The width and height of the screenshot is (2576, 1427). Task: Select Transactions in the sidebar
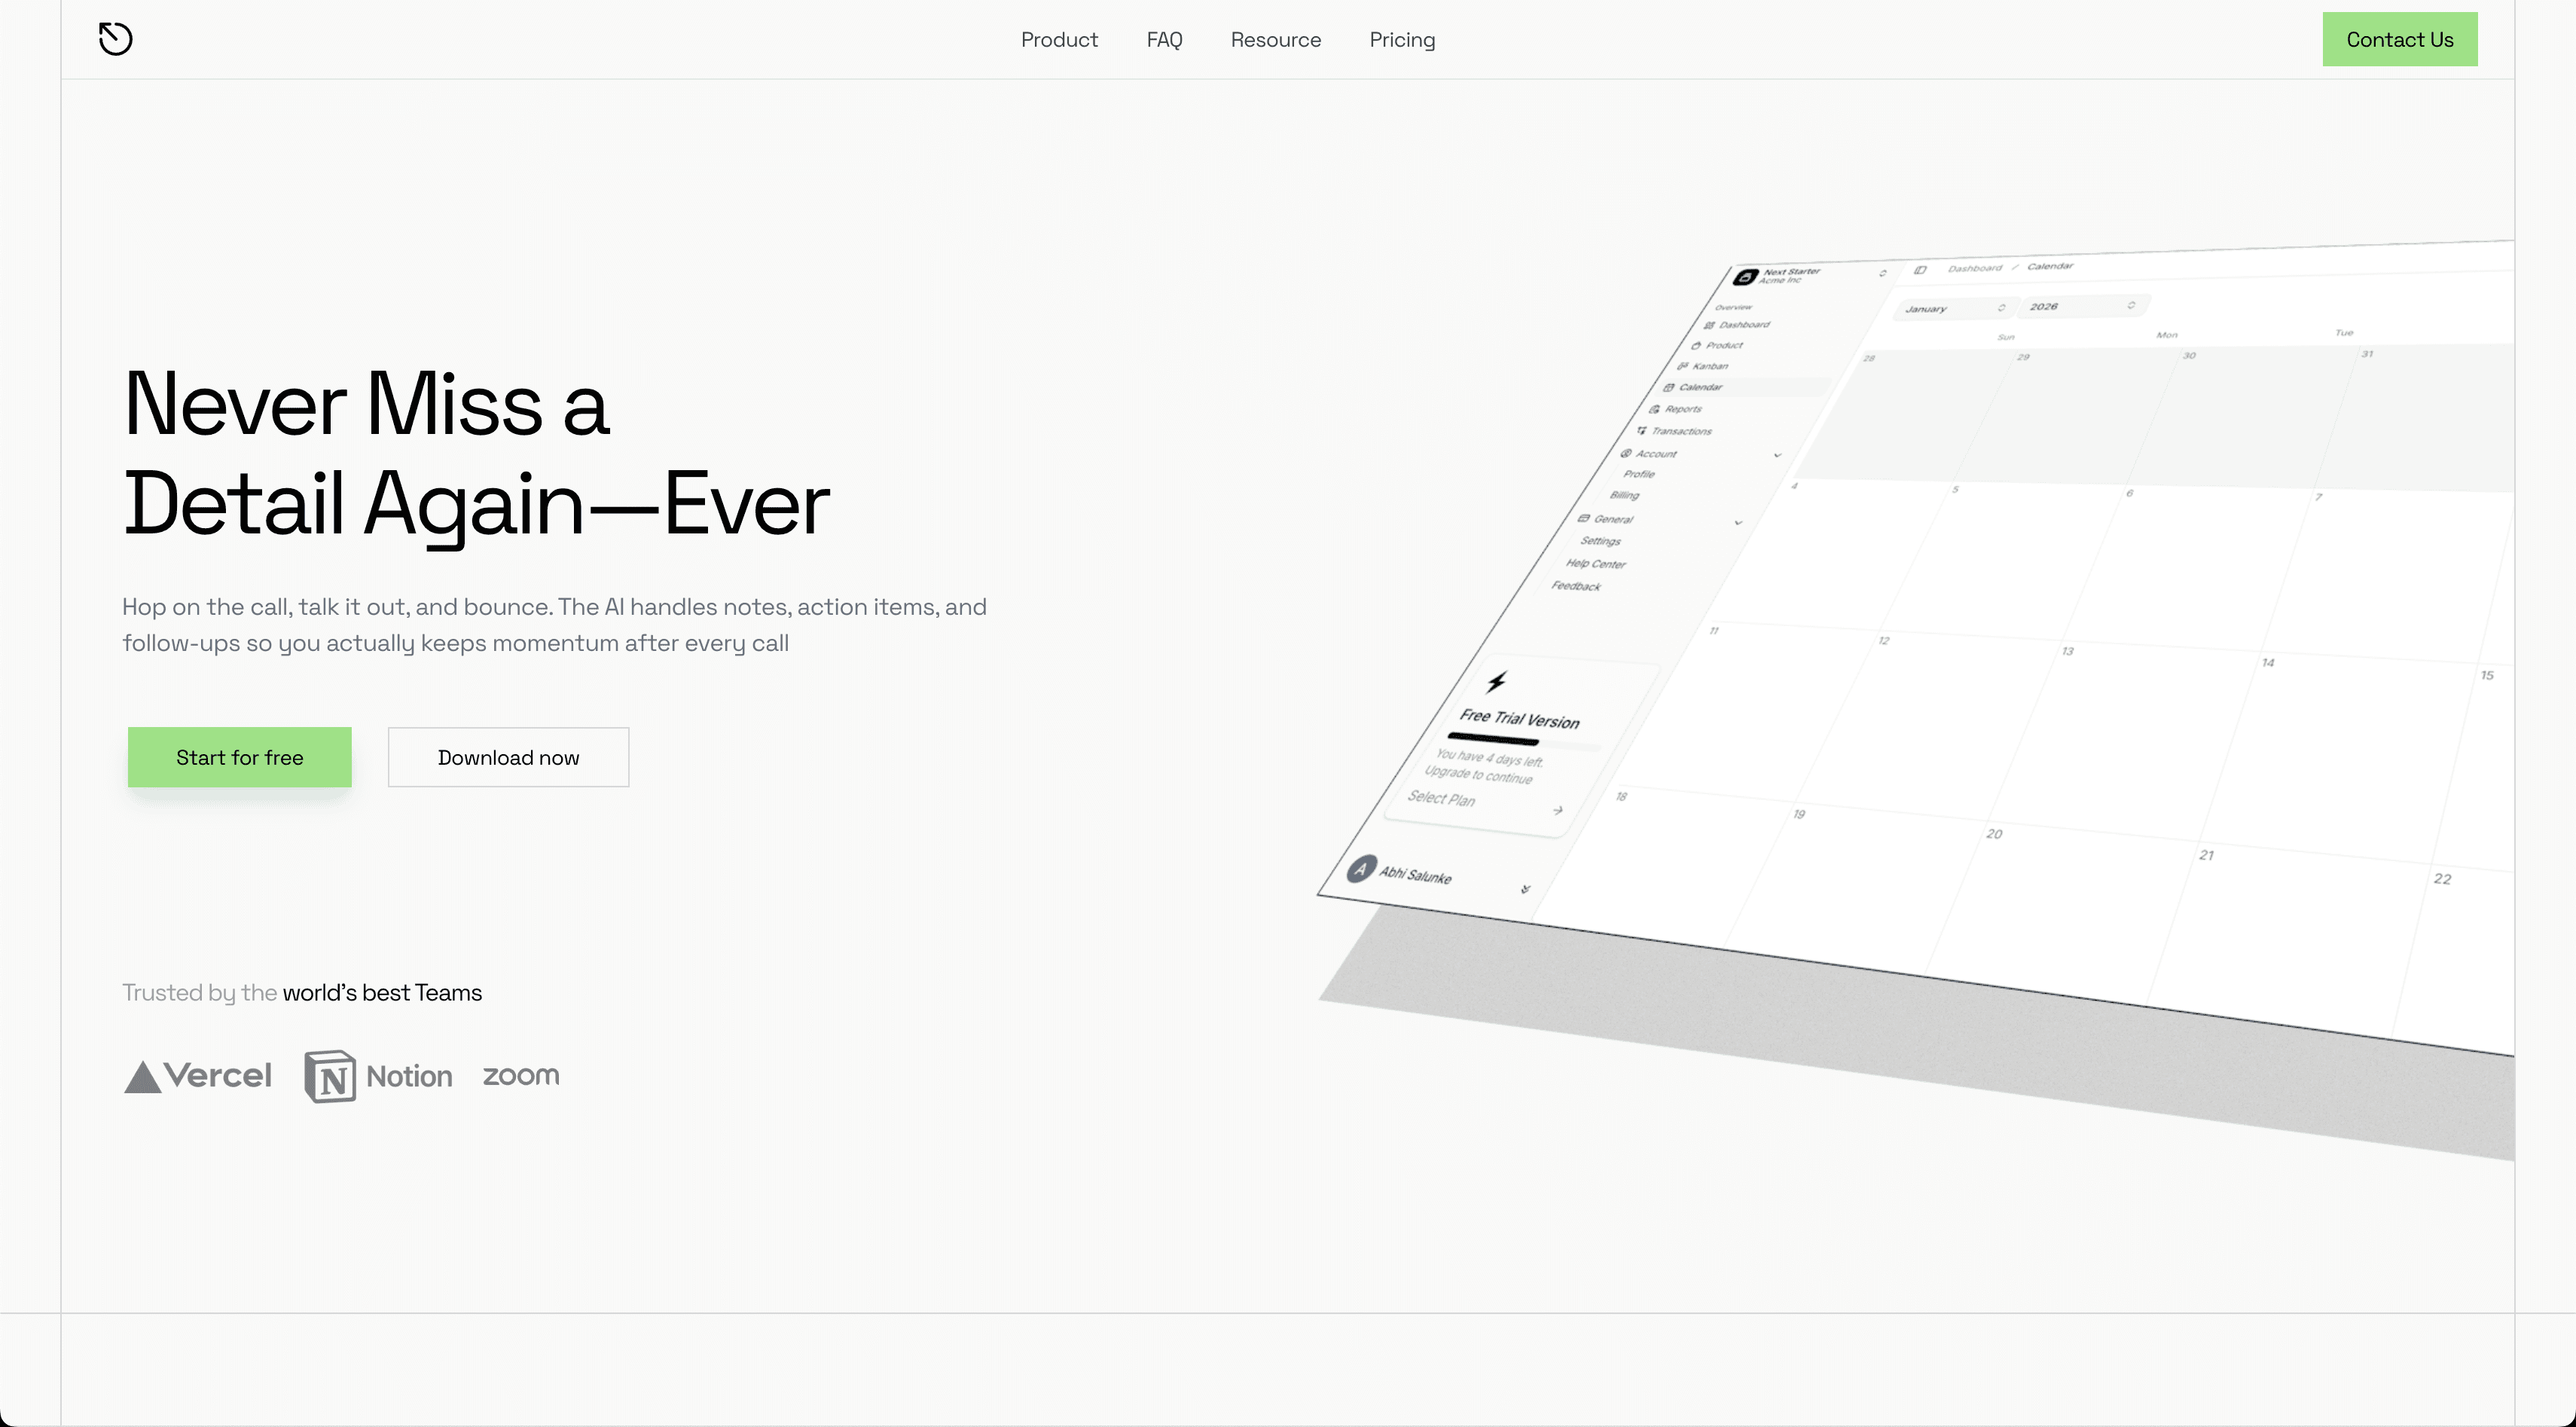tap(1674, 431)
